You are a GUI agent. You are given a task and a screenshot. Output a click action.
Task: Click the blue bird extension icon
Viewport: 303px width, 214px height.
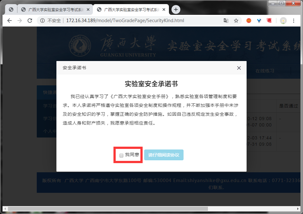[x=259, y=21]
